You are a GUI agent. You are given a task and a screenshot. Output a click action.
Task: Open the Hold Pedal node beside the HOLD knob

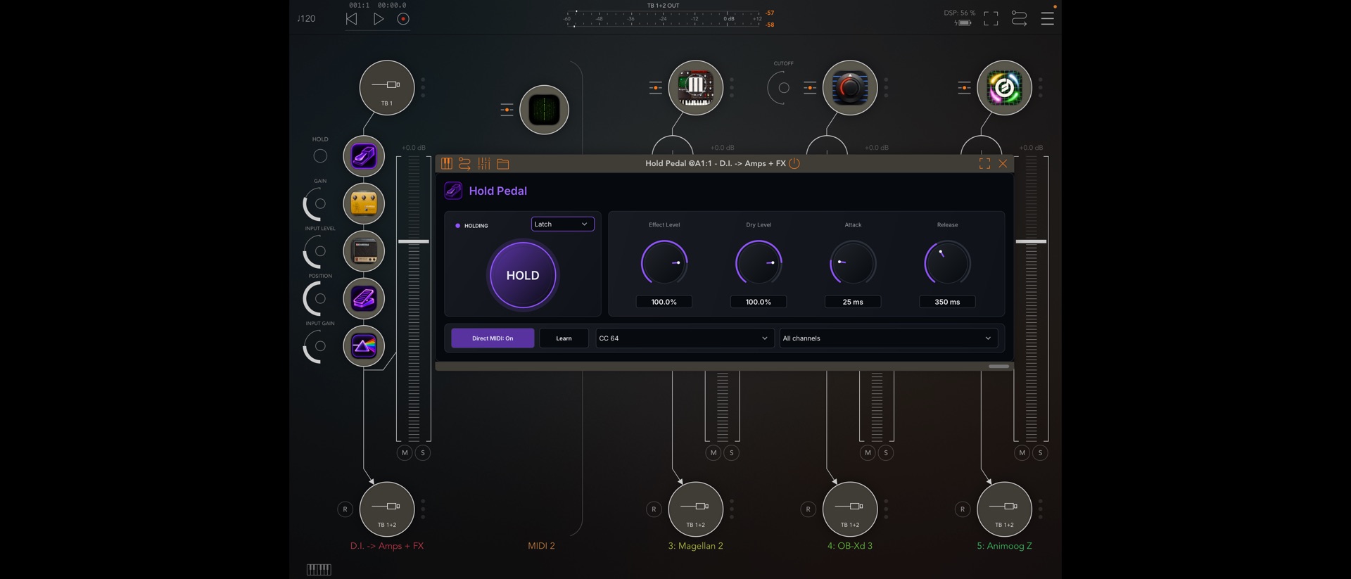[364, 156]
